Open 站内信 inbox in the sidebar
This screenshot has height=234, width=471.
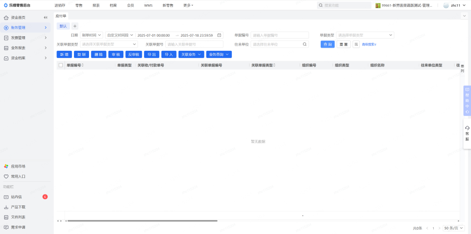tap(16, 197)
